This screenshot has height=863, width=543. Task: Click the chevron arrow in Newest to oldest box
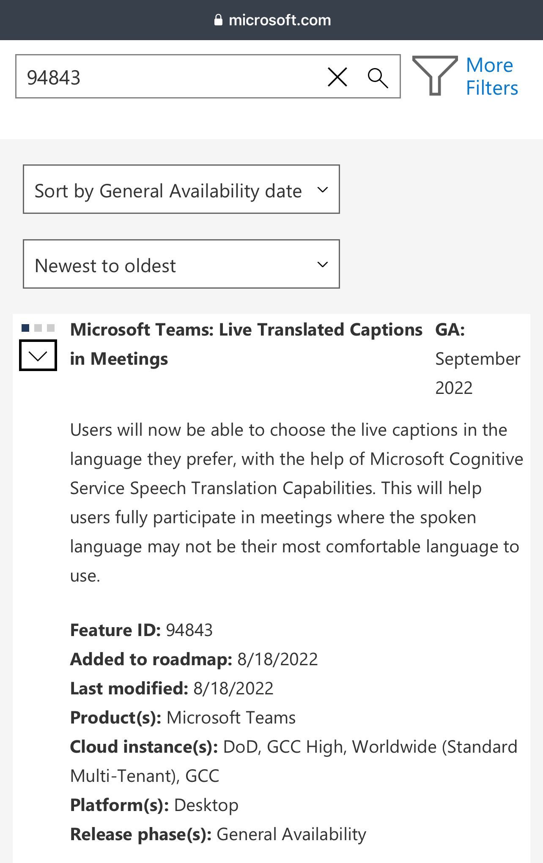point(323,265)
